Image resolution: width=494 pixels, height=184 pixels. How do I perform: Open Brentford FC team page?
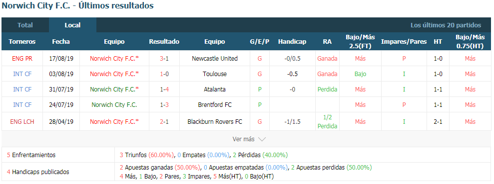tap(215, 105)
